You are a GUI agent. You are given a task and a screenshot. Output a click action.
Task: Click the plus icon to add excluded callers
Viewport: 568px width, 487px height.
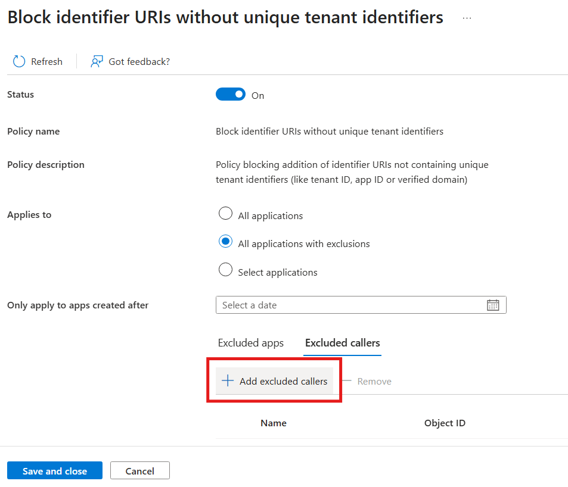[x=227, y=381]
